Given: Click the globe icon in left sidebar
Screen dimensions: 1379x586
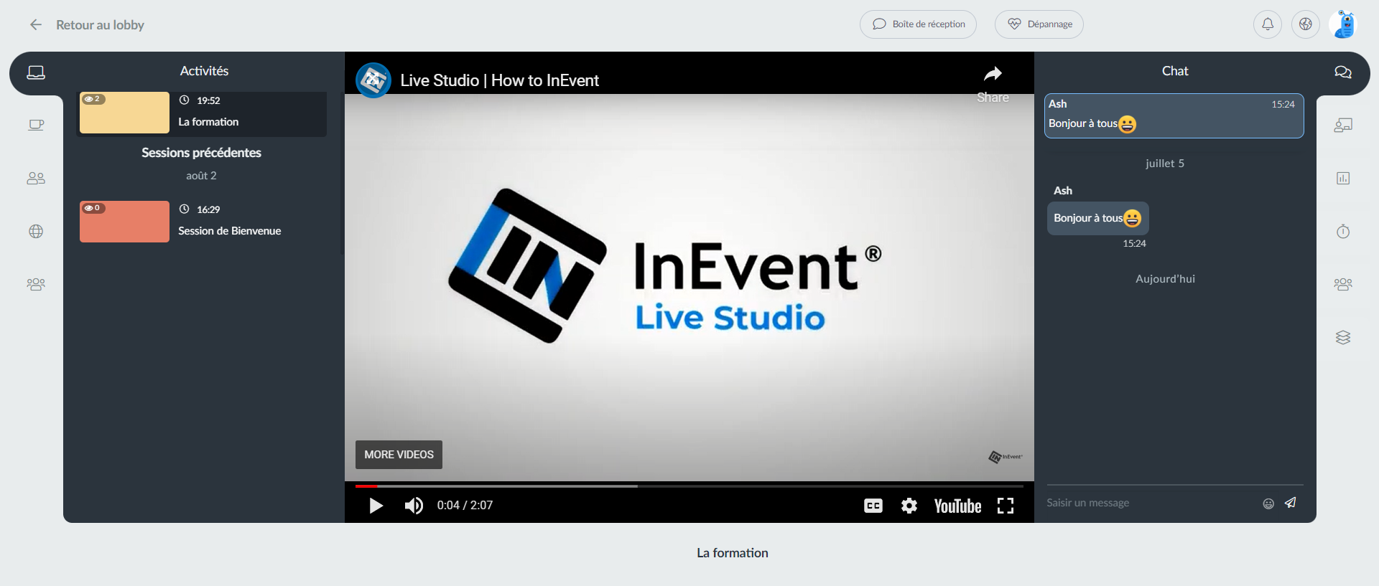Looking at the screenshot, I should [x=36, y=231].
